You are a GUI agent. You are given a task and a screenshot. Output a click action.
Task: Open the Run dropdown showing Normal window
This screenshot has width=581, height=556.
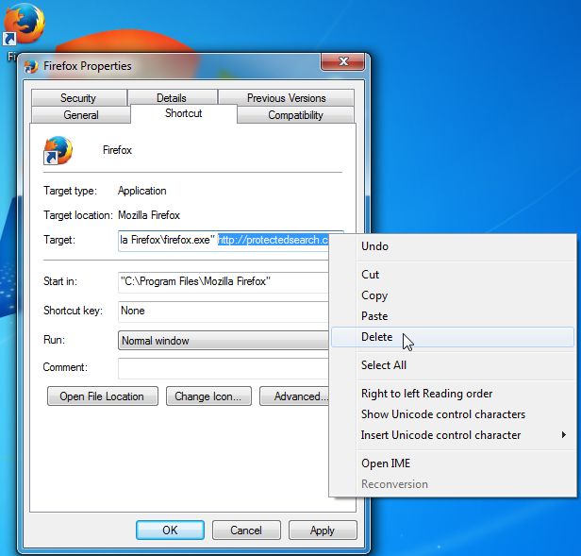[223, 341]
